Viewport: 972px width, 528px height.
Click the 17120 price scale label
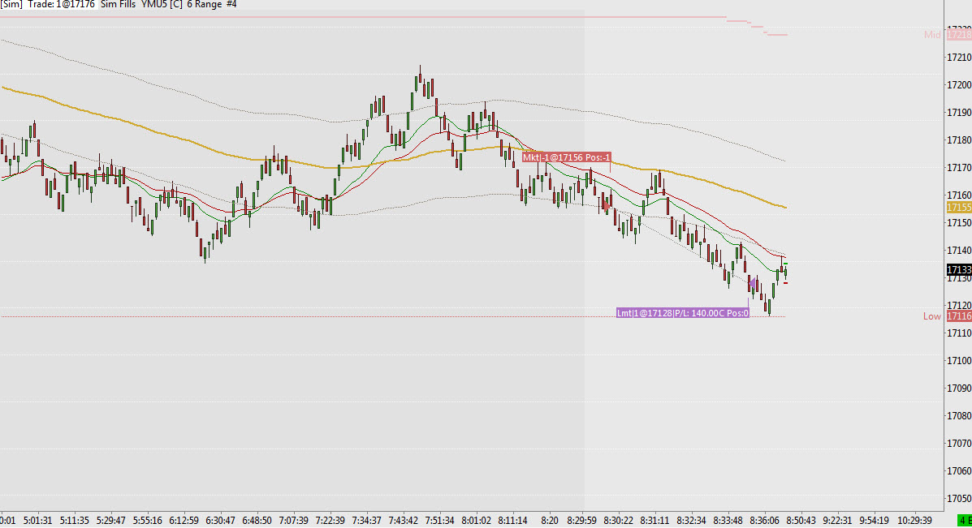959,306
